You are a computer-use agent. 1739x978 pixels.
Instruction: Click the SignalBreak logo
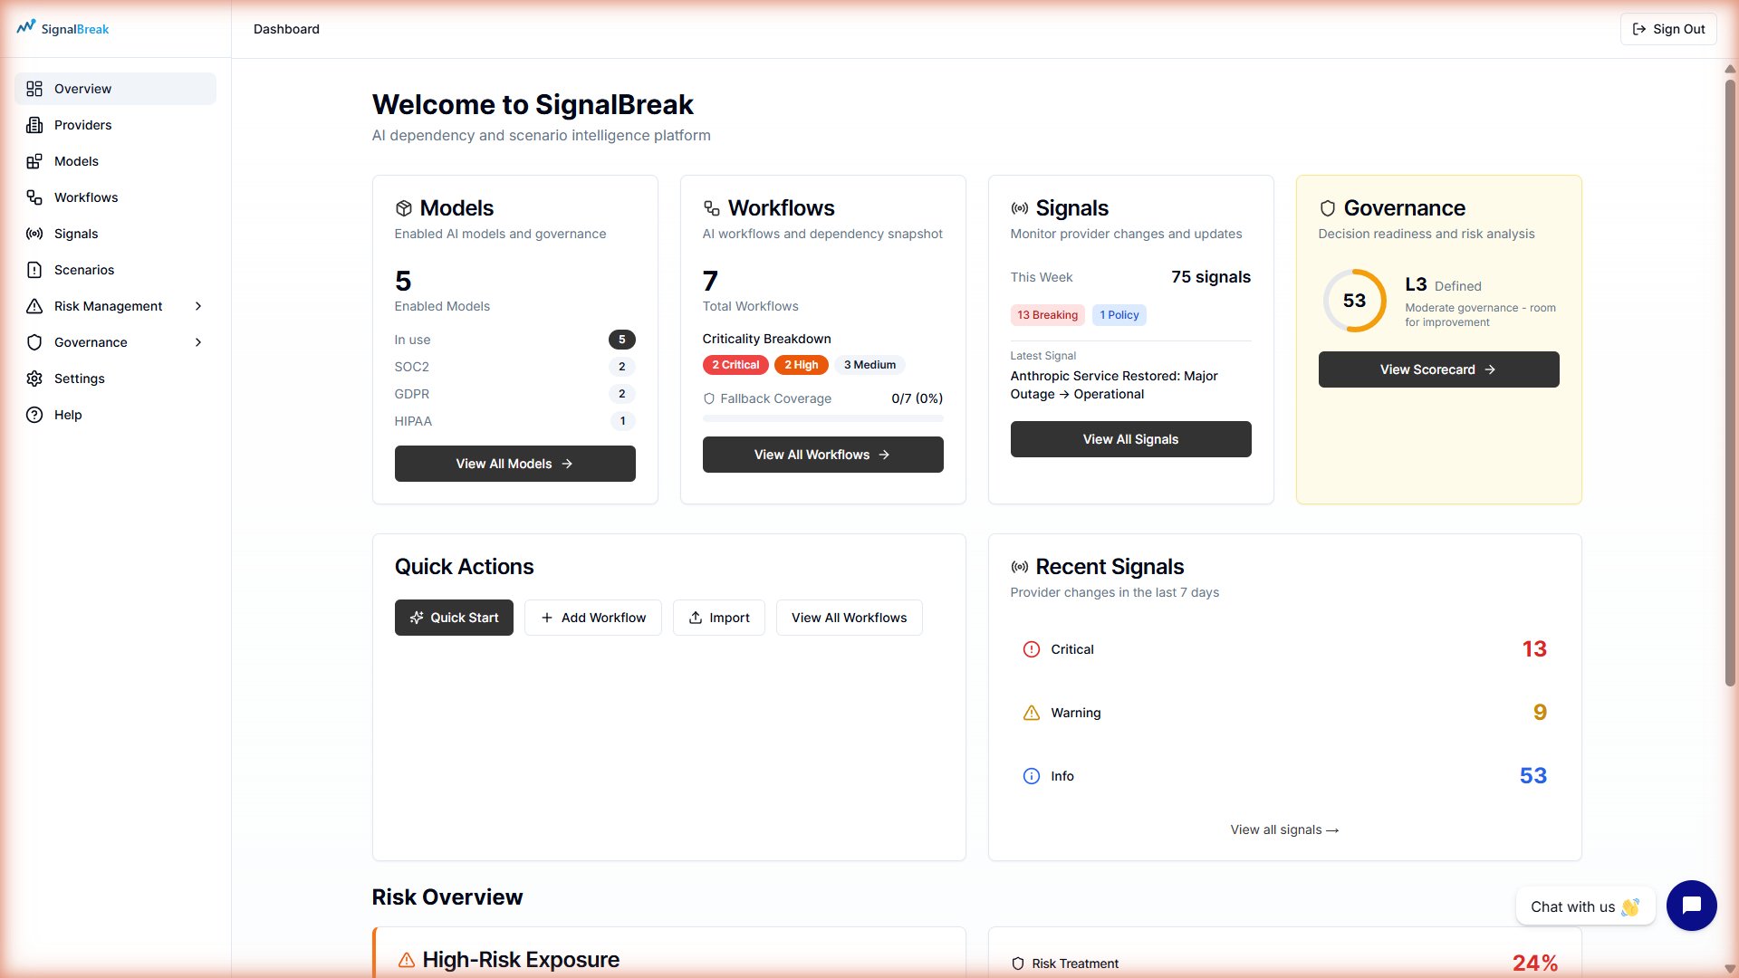[x=63, y=28]
